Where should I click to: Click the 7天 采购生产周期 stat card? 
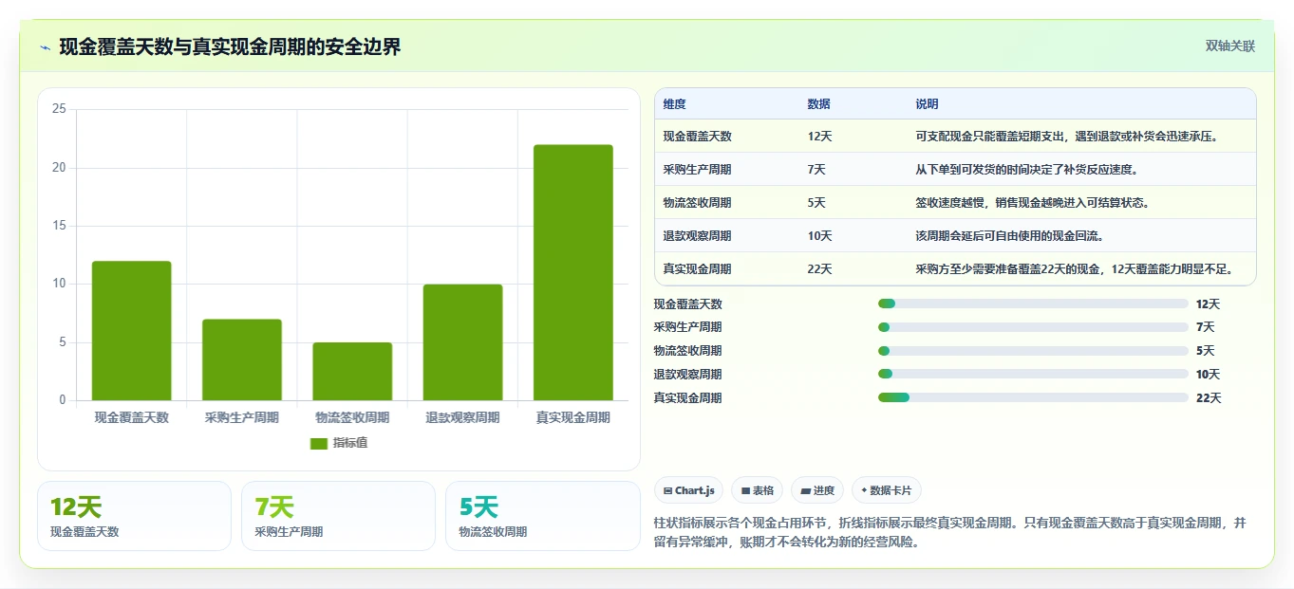pos(338,516)
